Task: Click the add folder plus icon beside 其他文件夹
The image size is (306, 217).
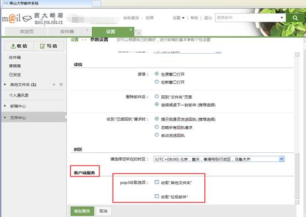Action: pyautogui.click(x=54, y=85)
